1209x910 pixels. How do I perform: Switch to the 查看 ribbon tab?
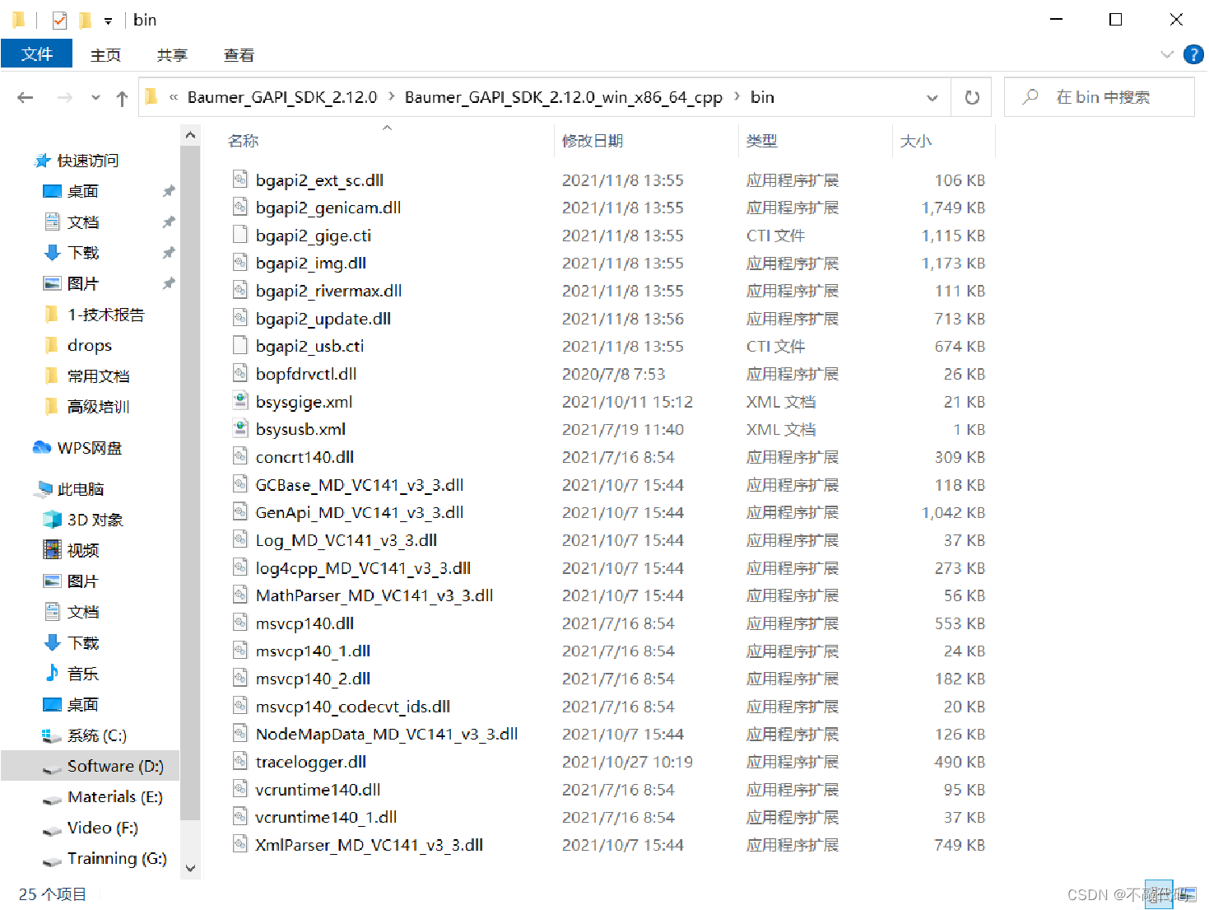(238, 54)
